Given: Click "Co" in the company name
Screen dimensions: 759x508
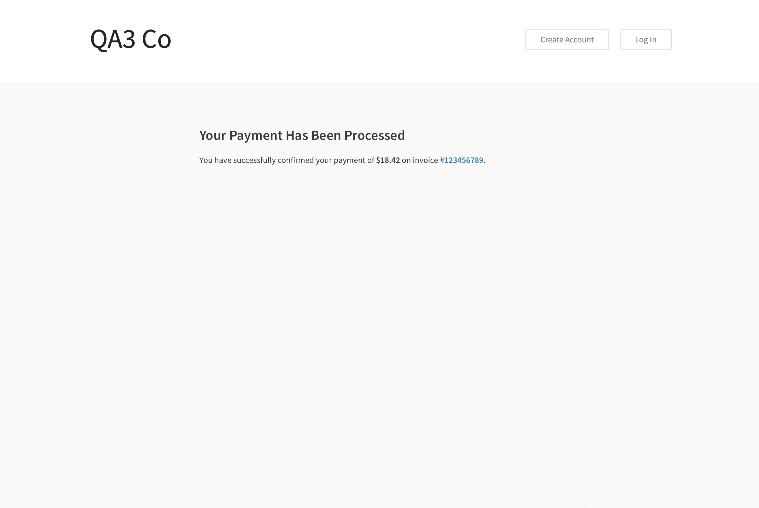Looking at the screenshot, I should pos(157,39).
